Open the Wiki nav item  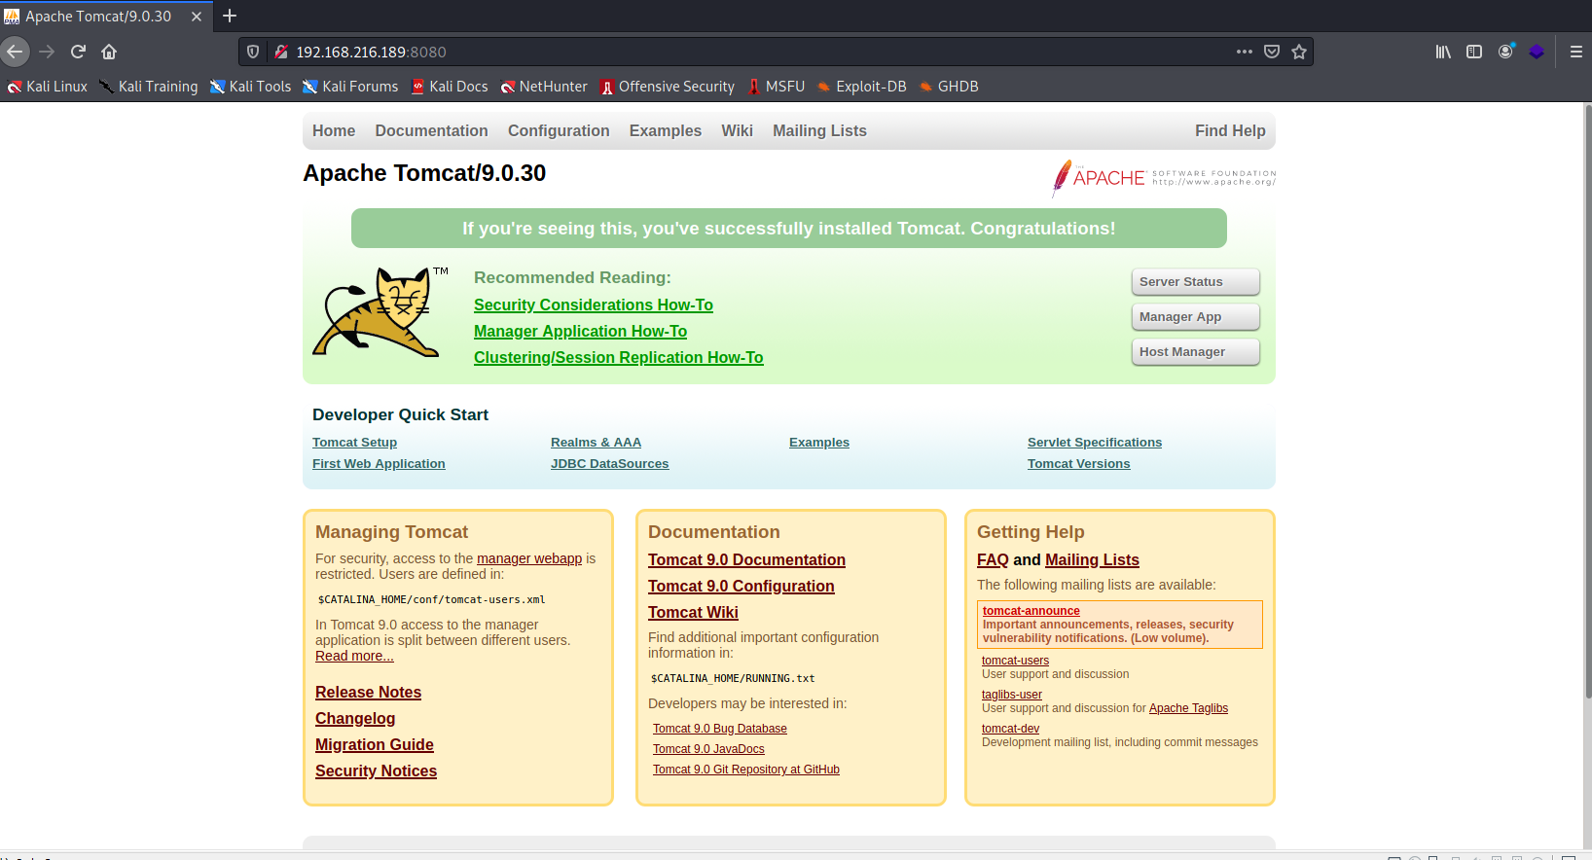tap(737, 130)
